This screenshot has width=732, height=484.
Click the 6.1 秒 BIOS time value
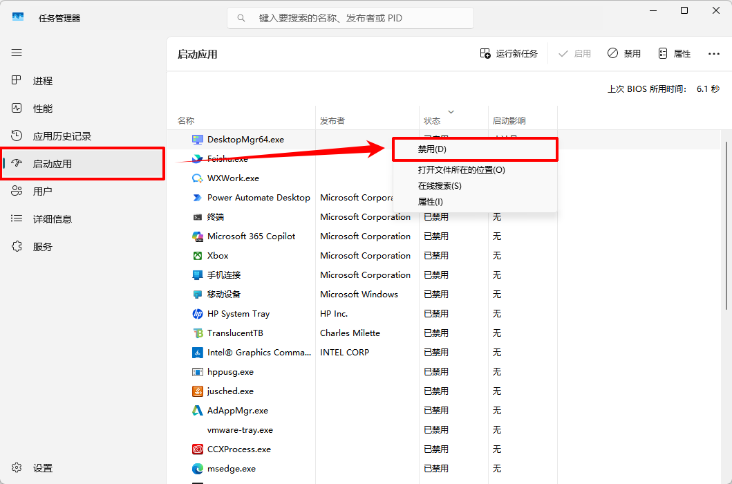pyautogui.click(x=708, y=89)
